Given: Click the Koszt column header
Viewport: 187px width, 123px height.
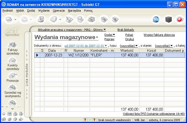Looking at the screenshot, I should [x=152, y=50].
